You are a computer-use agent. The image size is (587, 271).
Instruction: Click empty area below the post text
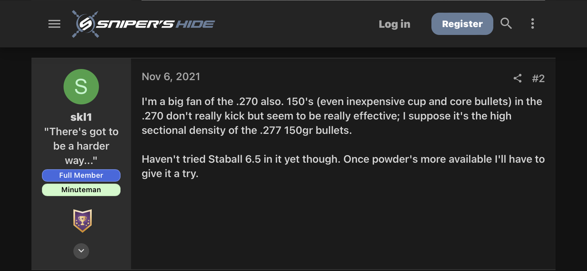tap(343, 225)
